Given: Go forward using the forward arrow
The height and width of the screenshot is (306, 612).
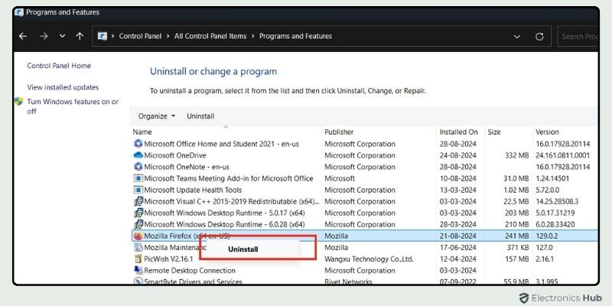Looking at the screenshot, I should coord(44,36).
